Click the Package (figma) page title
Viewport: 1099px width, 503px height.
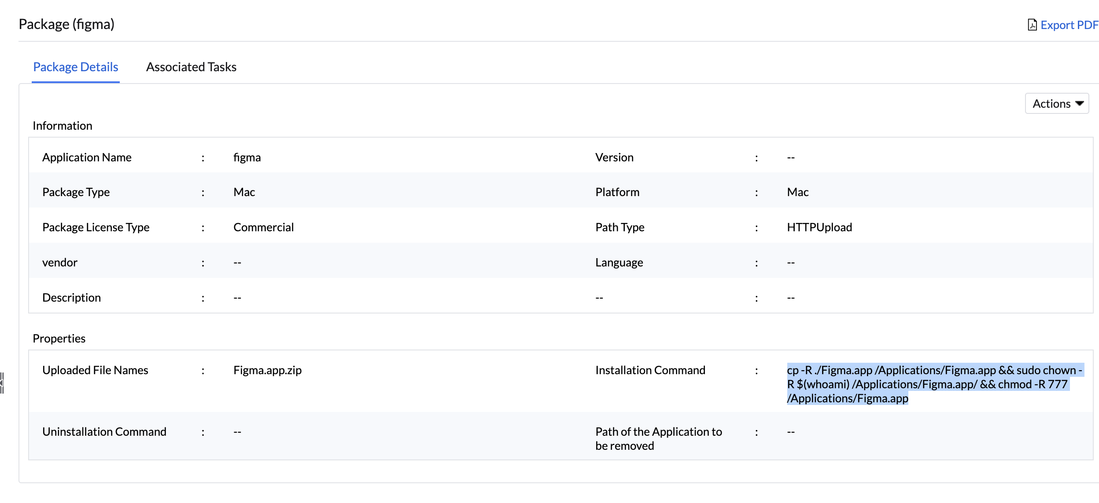pyautogui.click(x=66, y=24)
